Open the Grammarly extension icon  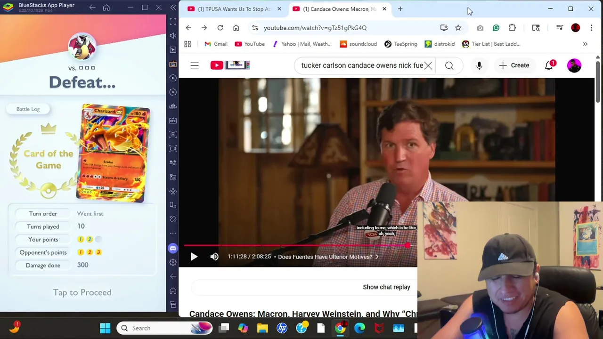pyautogui.click(x=496, y=28)
